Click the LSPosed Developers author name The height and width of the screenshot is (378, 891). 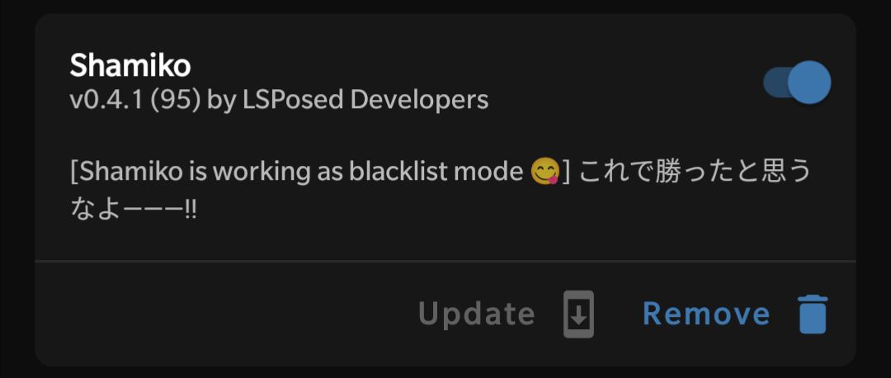coord(365,100)
